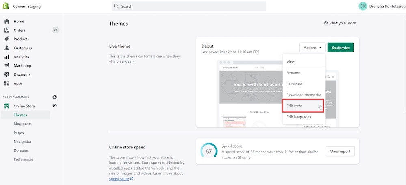Click the DK user avatar

[x=363, y=6]
